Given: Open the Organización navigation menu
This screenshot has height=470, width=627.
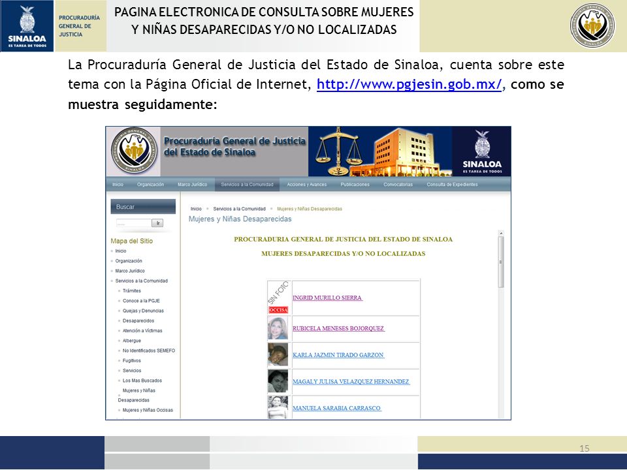Looking at the screenshot, I should (x=150, y=185).
